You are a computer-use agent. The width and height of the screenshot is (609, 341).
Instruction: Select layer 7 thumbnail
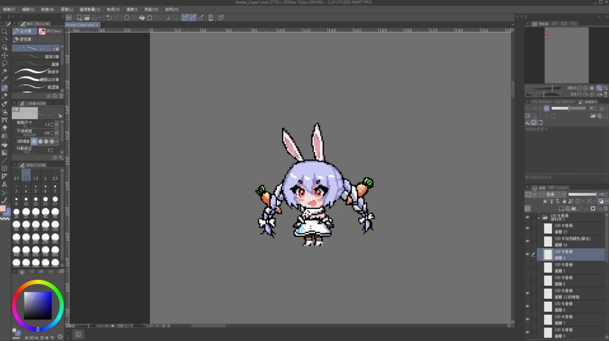point(548,320)
